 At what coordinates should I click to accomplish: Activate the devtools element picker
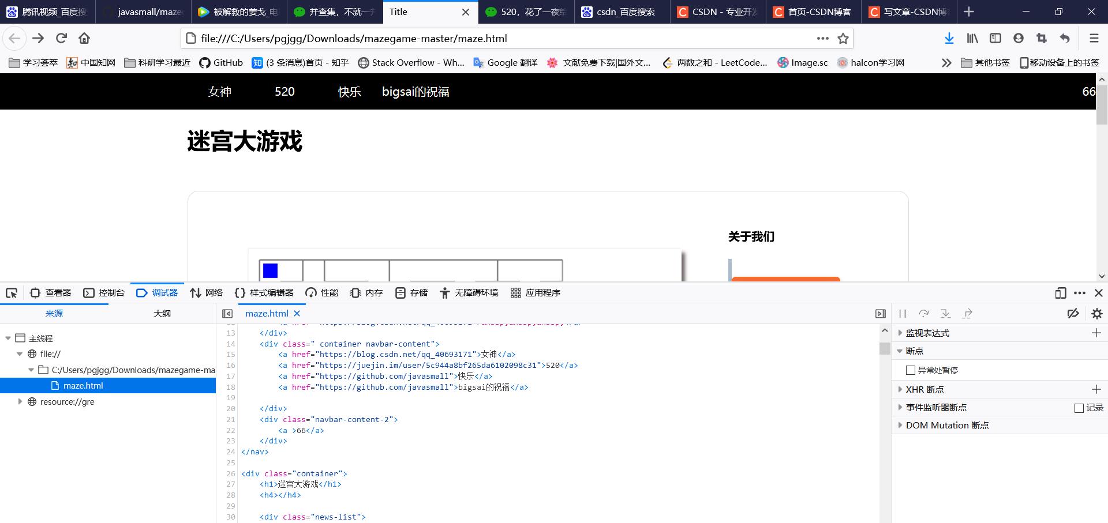12,293
